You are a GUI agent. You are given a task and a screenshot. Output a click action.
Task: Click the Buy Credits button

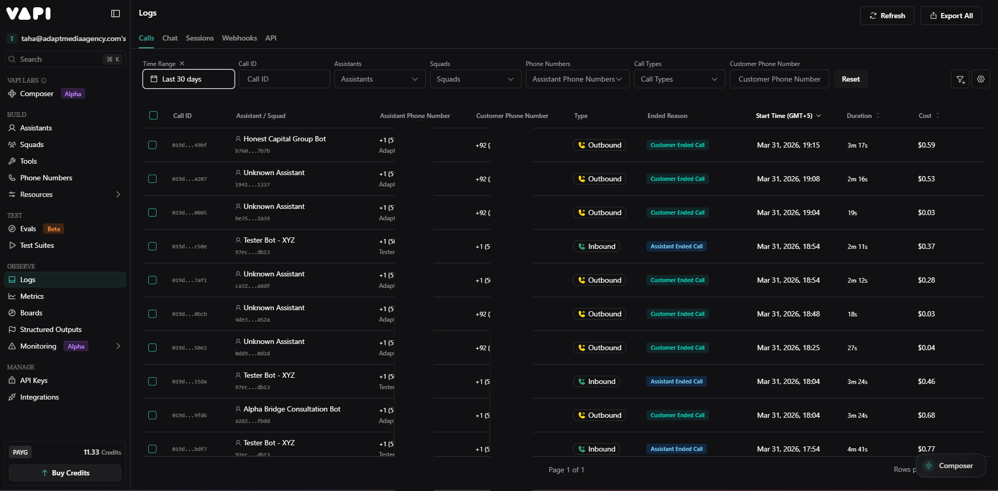pos(65,473)
